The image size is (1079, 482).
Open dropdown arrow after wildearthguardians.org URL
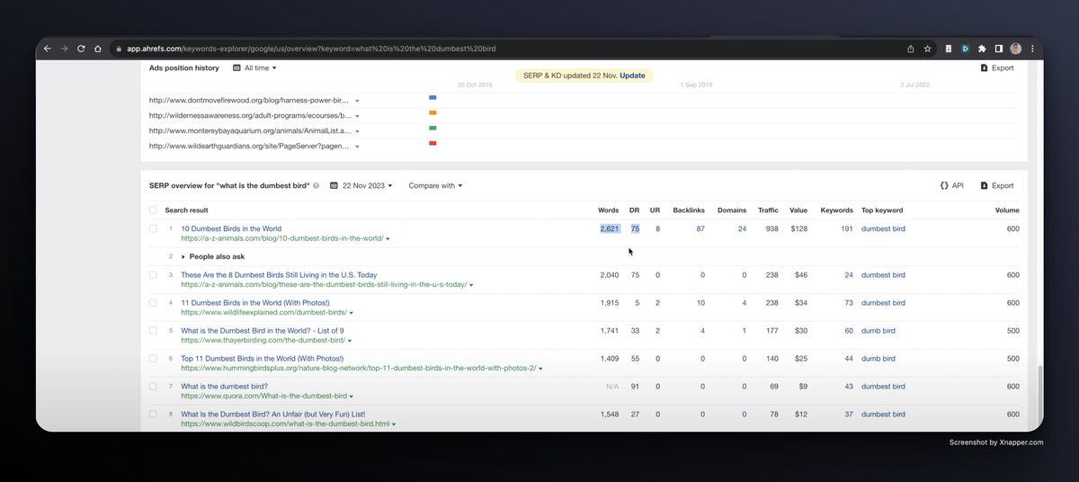point(357,146)
